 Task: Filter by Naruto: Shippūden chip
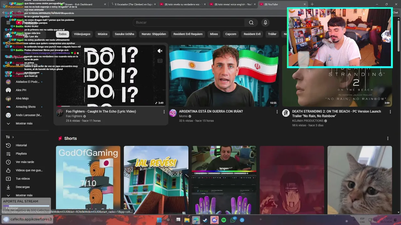pos(154,34)
